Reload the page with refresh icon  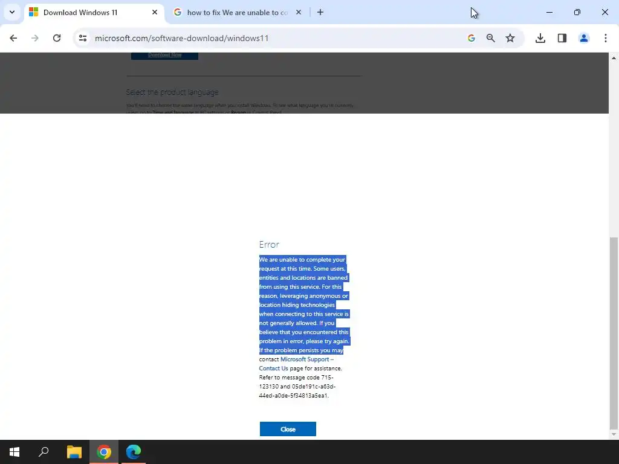57,38
